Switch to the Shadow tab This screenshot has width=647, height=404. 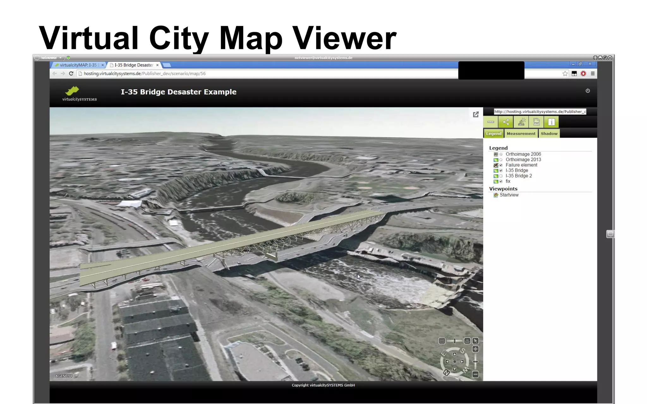tap(549, 134)
